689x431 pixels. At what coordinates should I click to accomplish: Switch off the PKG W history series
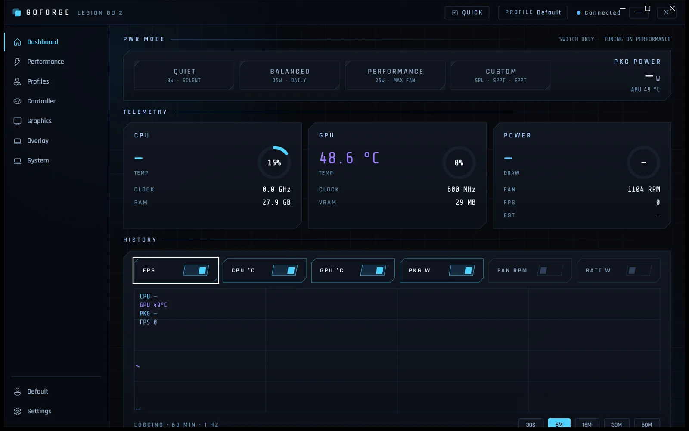coord(462,270)
